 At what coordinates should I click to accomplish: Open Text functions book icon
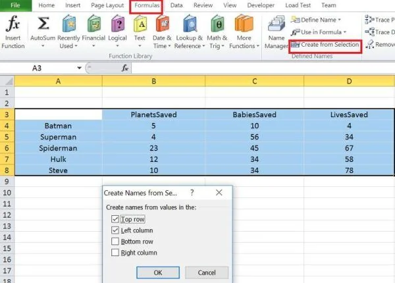pos(140,24)
